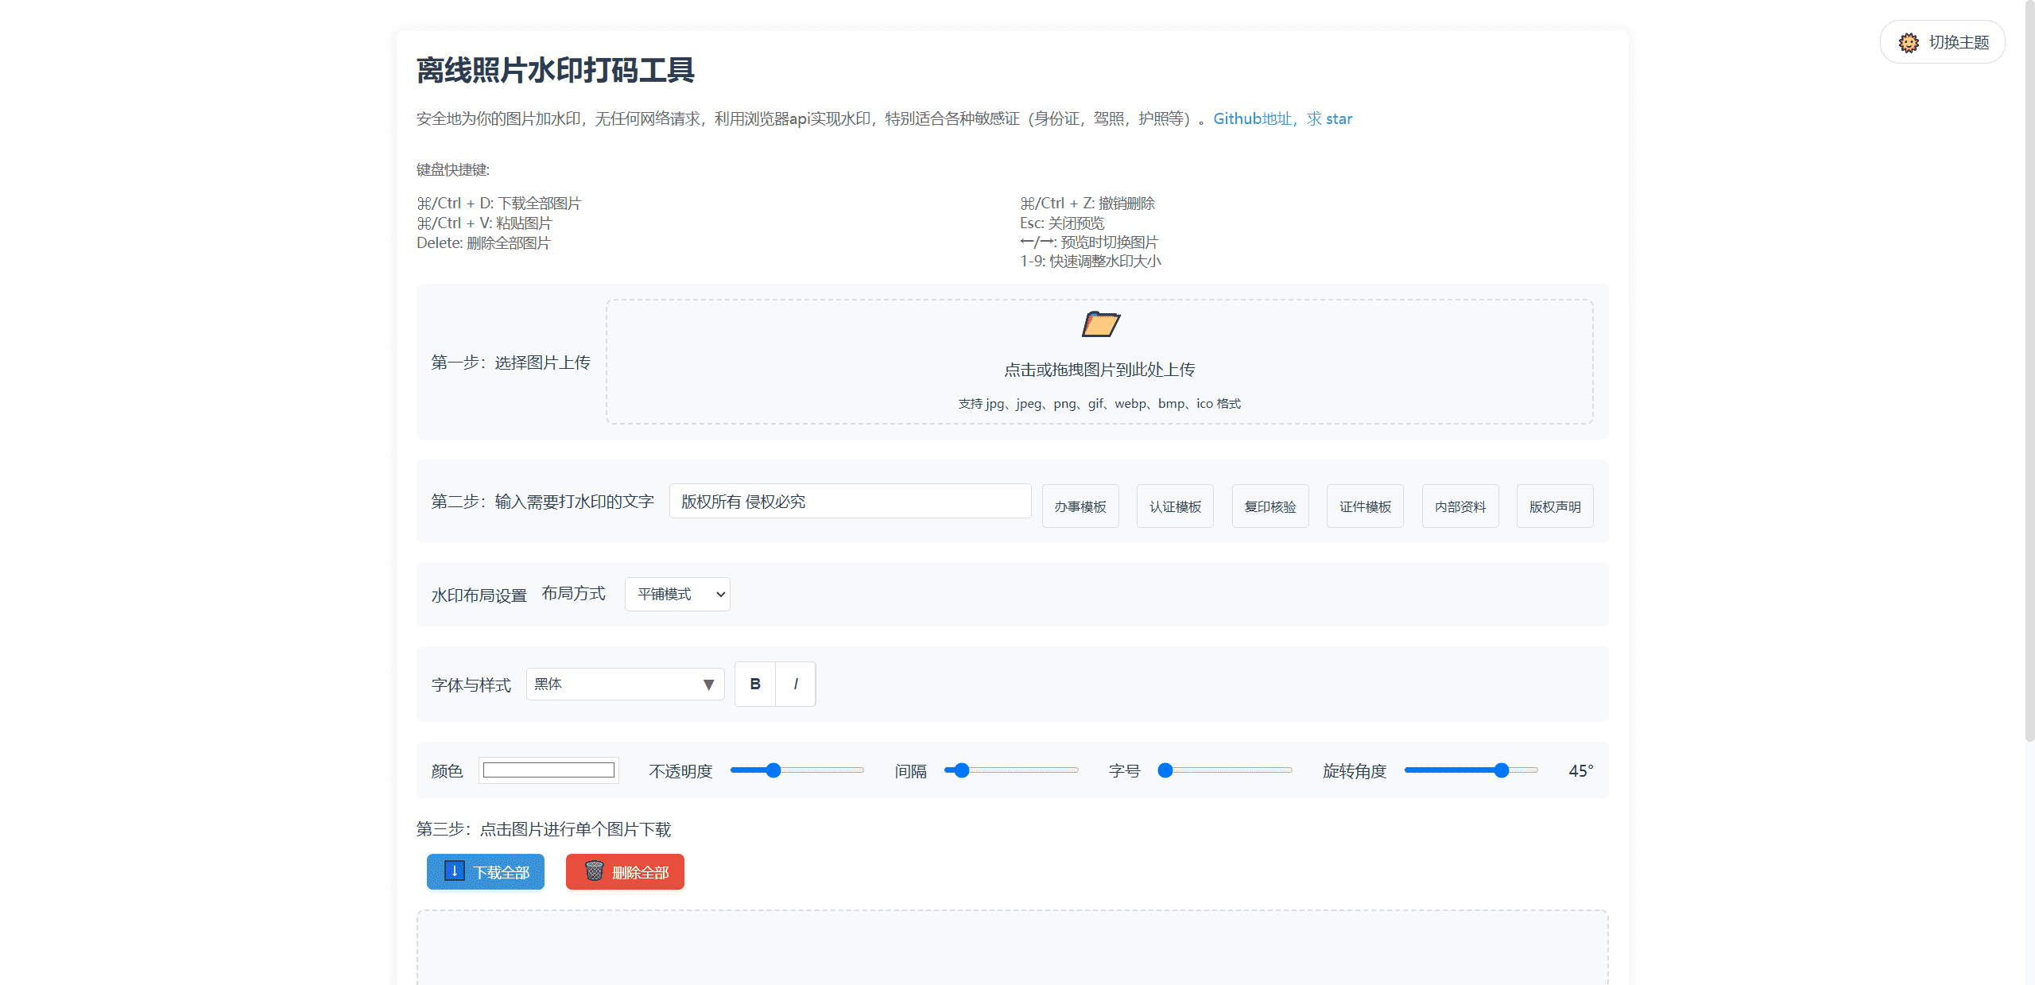This screenshot has width=2035, height=985.
Task: Click the folder icon to upload images
Action: (x=1101, y=324)
